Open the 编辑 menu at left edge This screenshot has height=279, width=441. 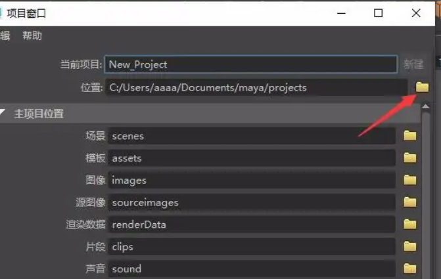click(x=5, y=36)
